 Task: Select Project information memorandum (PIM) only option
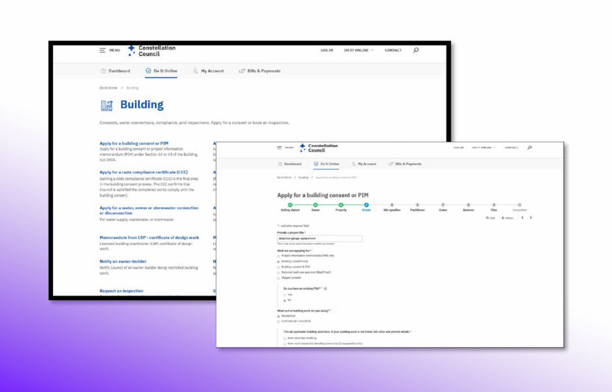pos(279,256)
